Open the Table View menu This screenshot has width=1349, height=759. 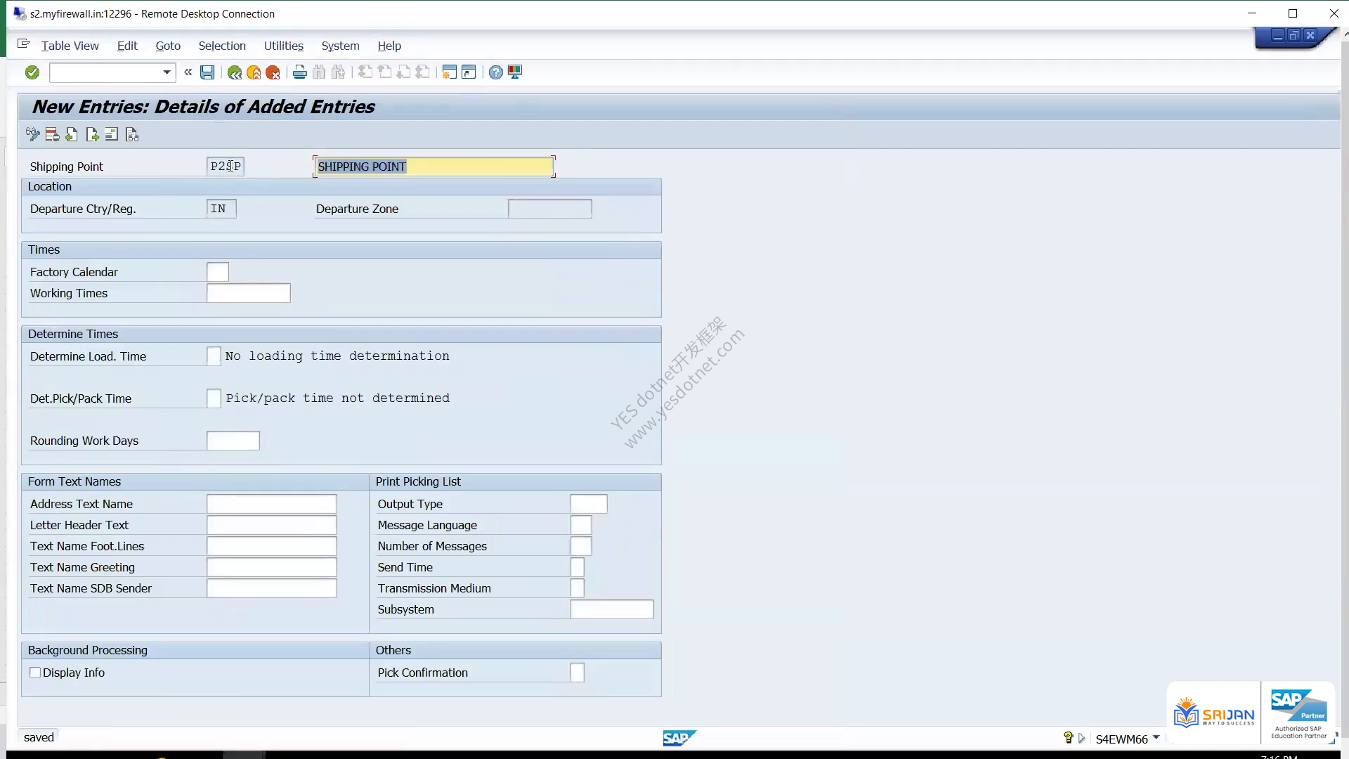pyautogui.click(x=70, y=46)
